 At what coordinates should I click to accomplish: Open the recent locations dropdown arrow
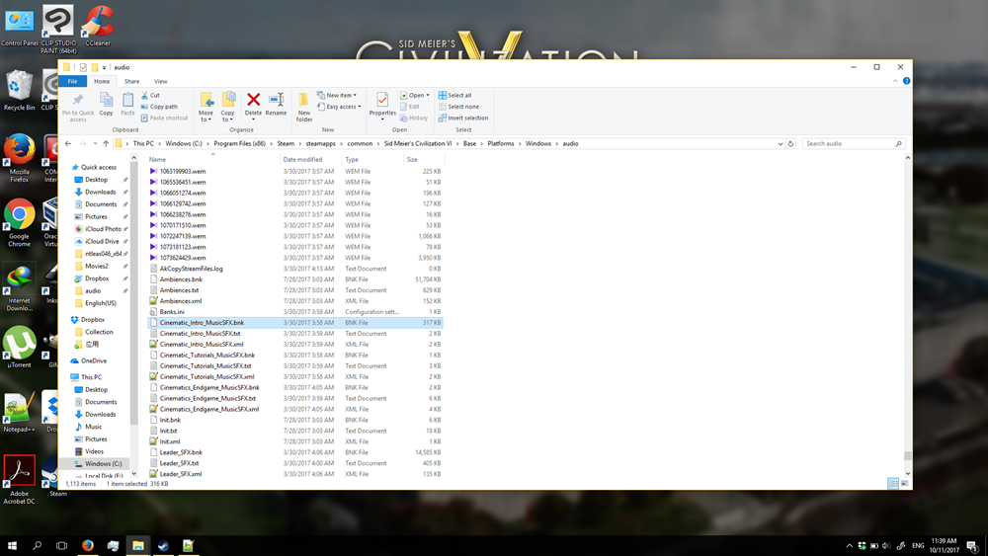click(95, 143)
